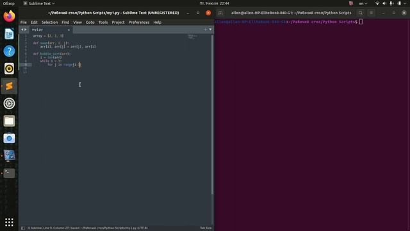Open the Selection menu
Screen dimensions: 410x231
(x=50, y=22)
